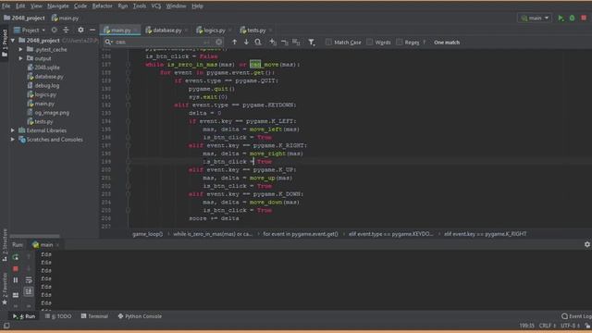Open Run panel settings gear

tap(587, 244)
